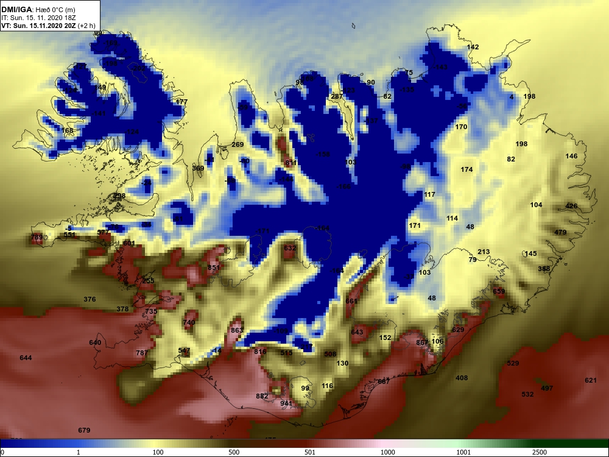Click the 'DMI/IGA: Hæð 0°C (m)' title text
Image resolution: width=609 pixels, height=457 pixels.
tap(38, 10)
